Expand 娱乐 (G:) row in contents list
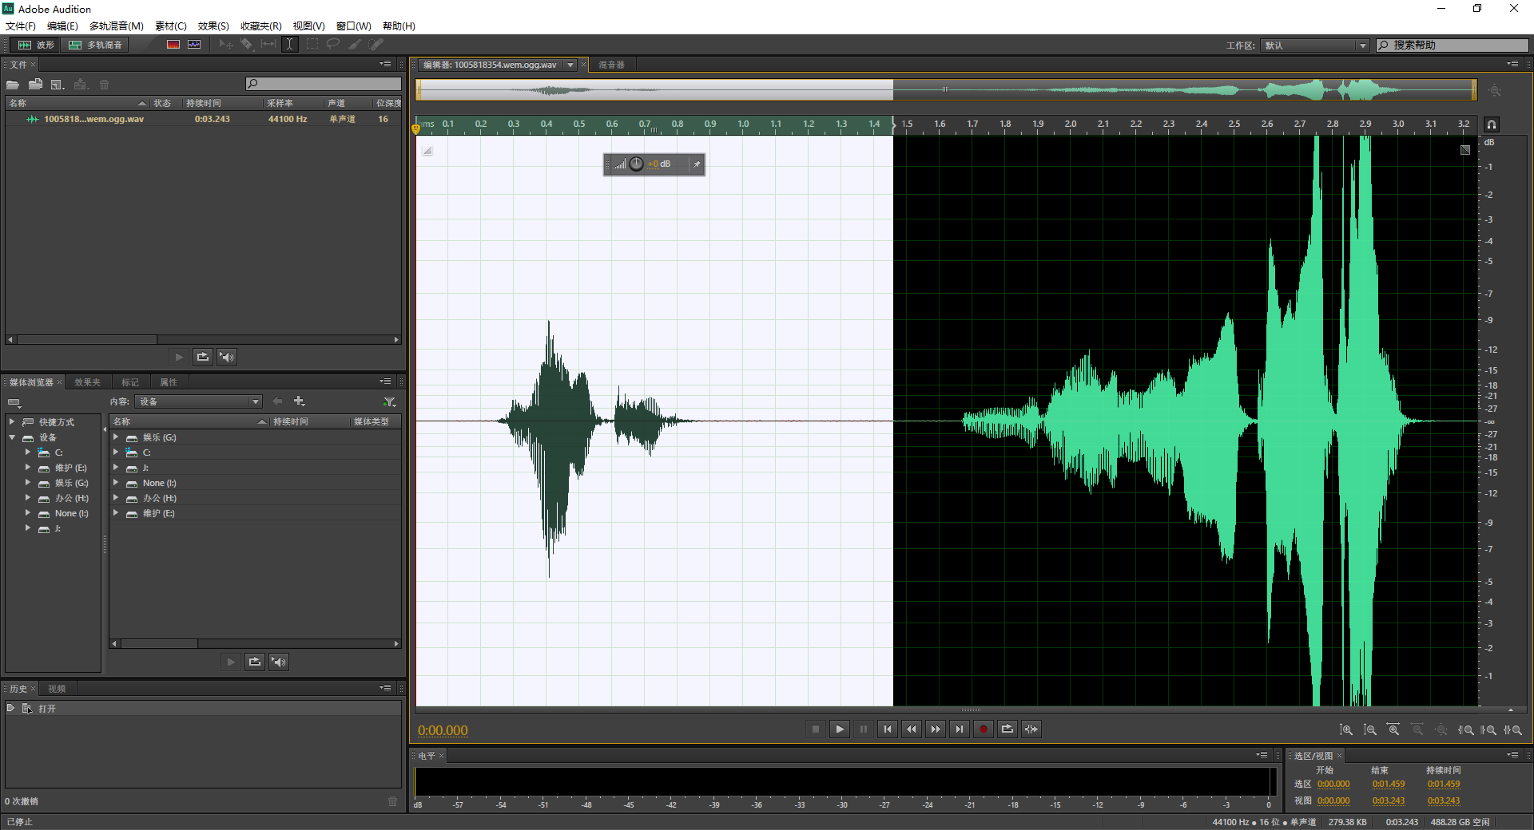1534x830 pixels. pos(116,437)
